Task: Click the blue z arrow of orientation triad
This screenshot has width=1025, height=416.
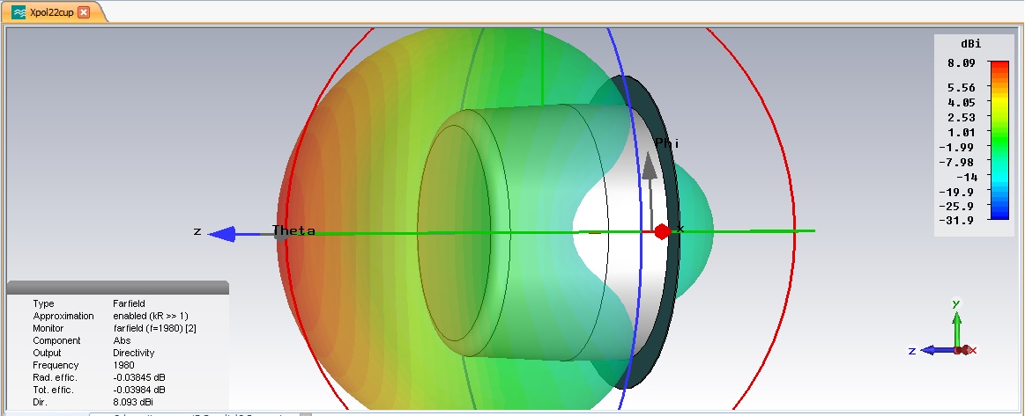Action: click(938, 350)
